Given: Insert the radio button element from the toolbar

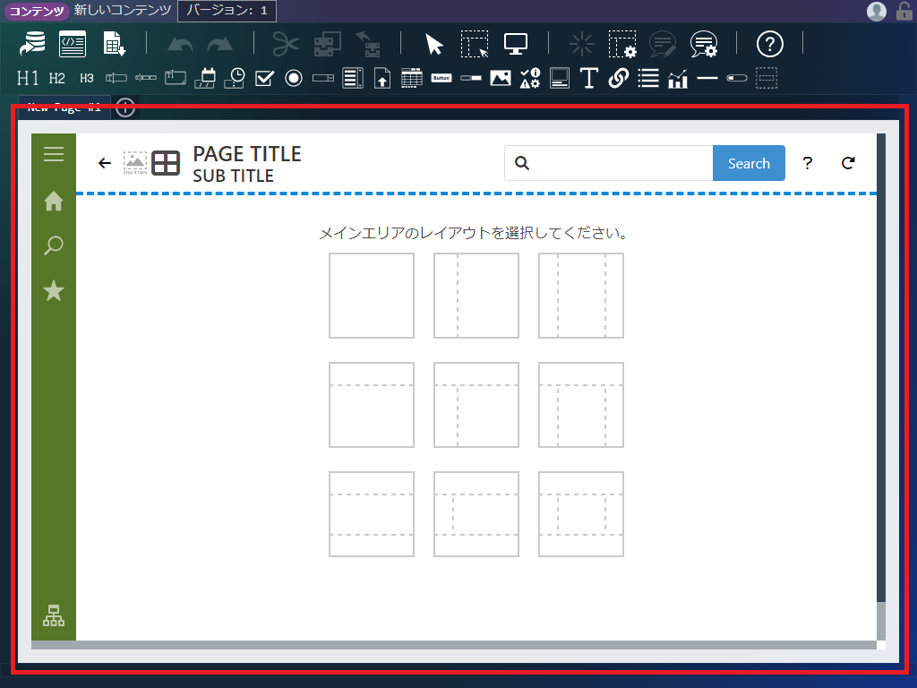Looking at the screenshot, I should (x=294, y=78).
